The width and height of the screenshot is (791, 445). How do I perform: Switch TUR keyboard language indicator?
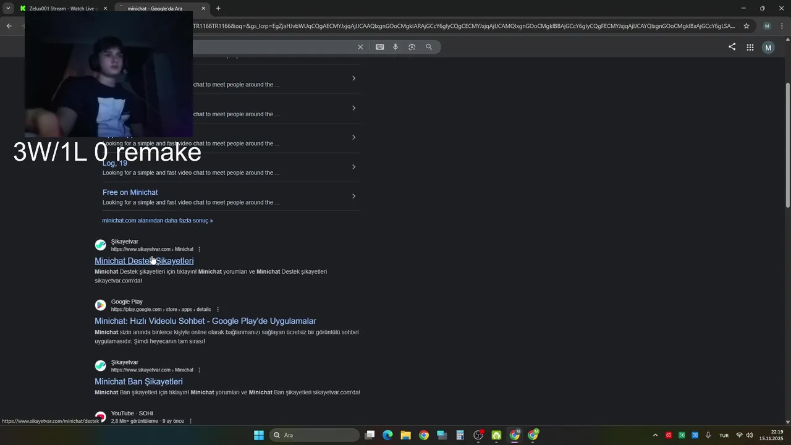click(x=724, y=435)
